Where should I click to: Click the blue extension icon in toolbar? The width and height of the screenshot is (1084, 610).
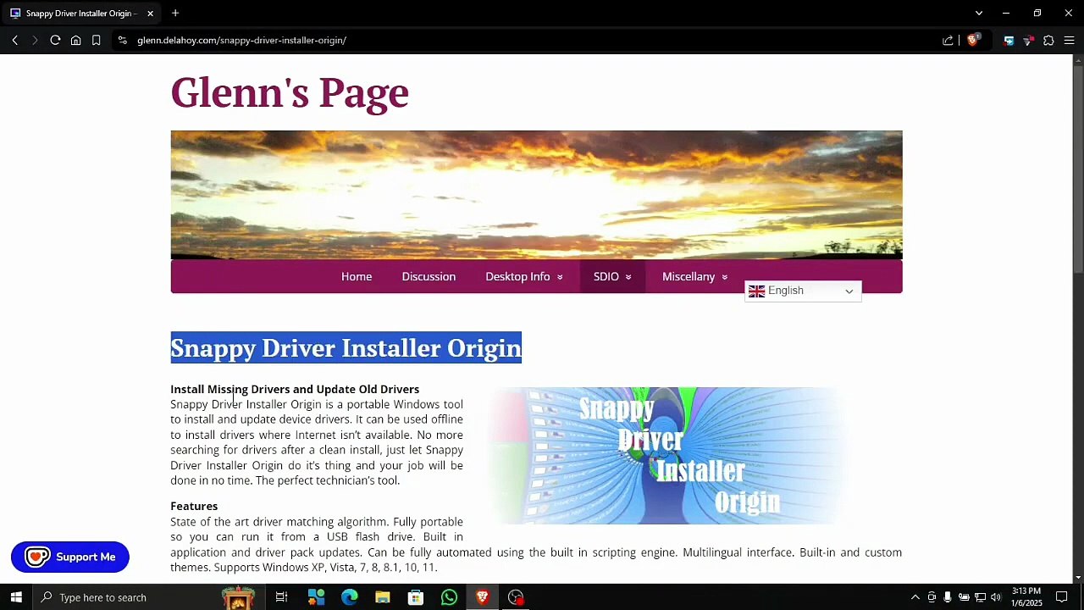coord(1009,40)
